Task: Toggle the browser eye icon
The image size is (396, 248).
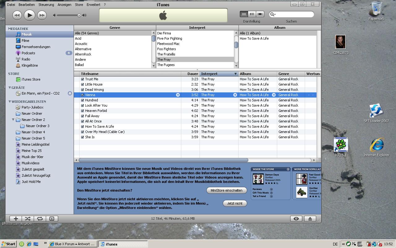Action: click(x=296, y=219)
